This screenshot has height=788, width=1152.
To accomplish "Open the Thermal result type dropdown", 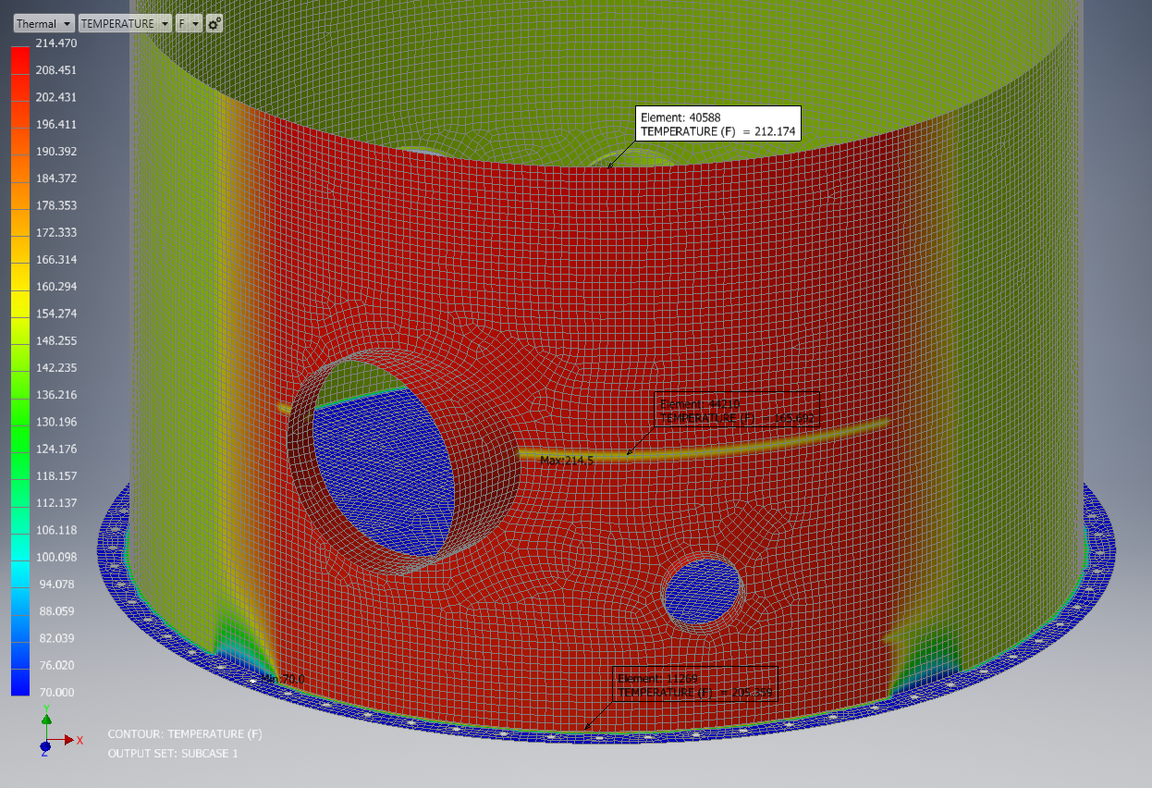I will (x=43, y=22).
